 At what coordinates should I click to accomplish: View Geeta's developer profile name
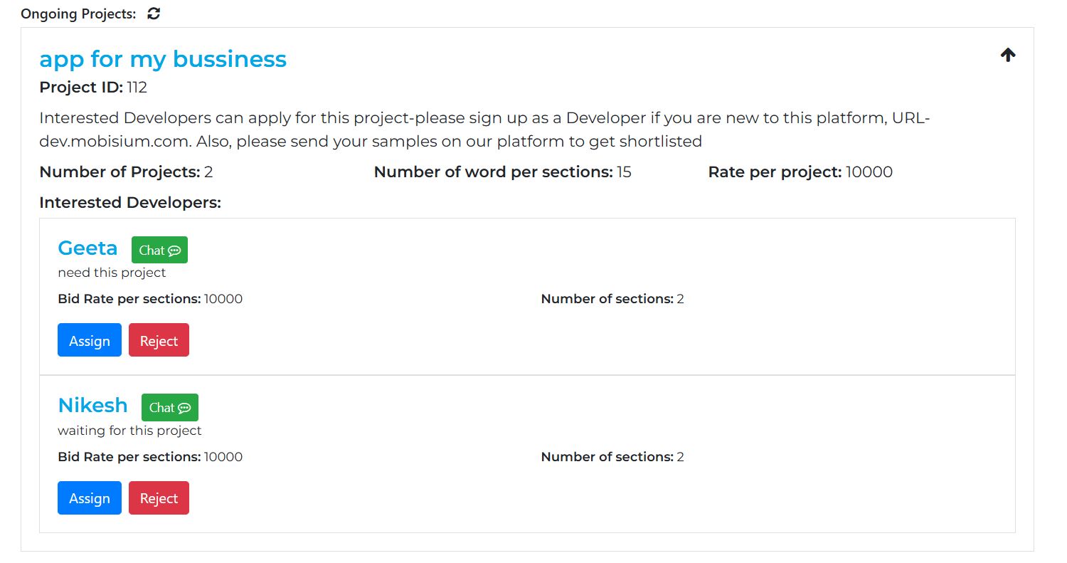[87, 248]
